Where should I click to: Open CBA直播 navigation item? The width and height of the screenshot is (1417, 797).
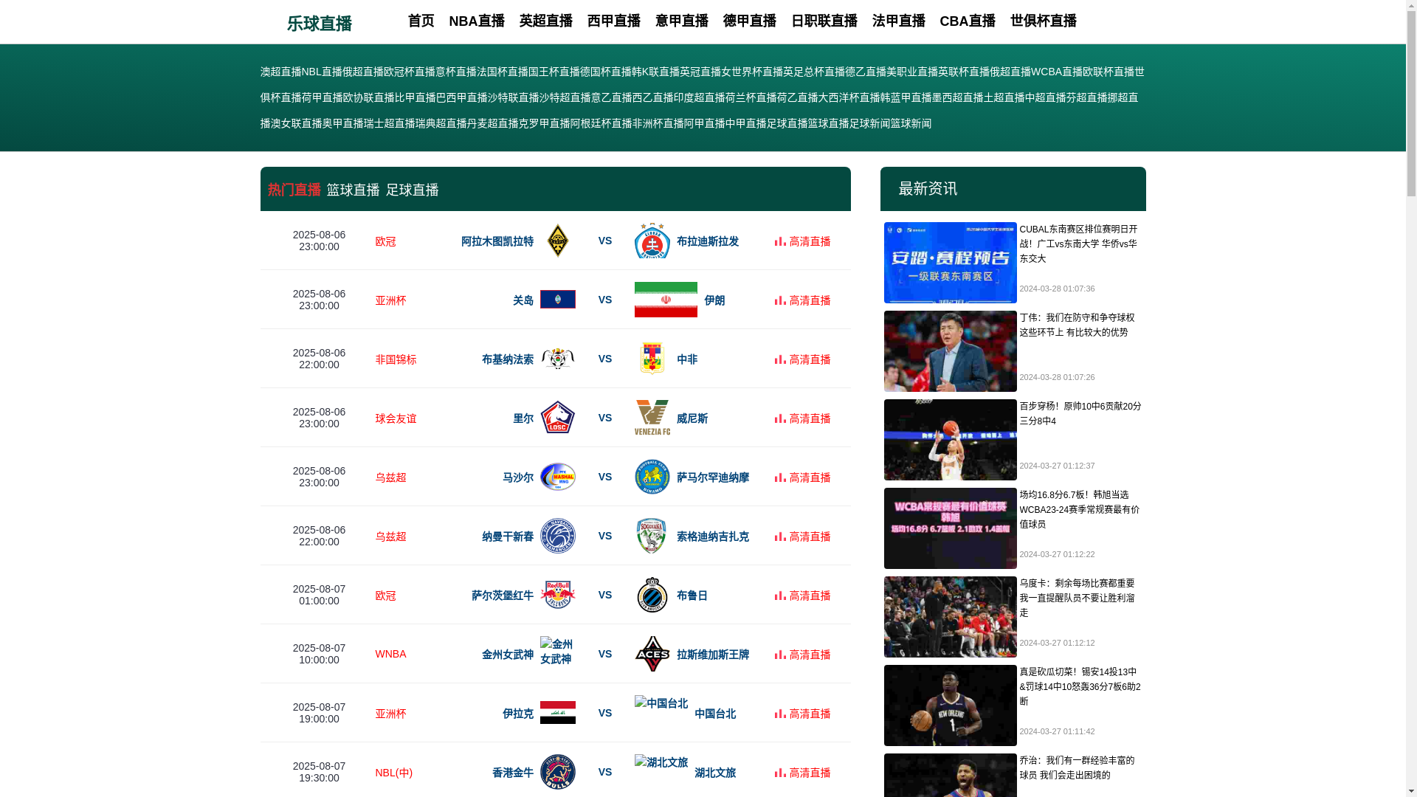click(968, 21)
